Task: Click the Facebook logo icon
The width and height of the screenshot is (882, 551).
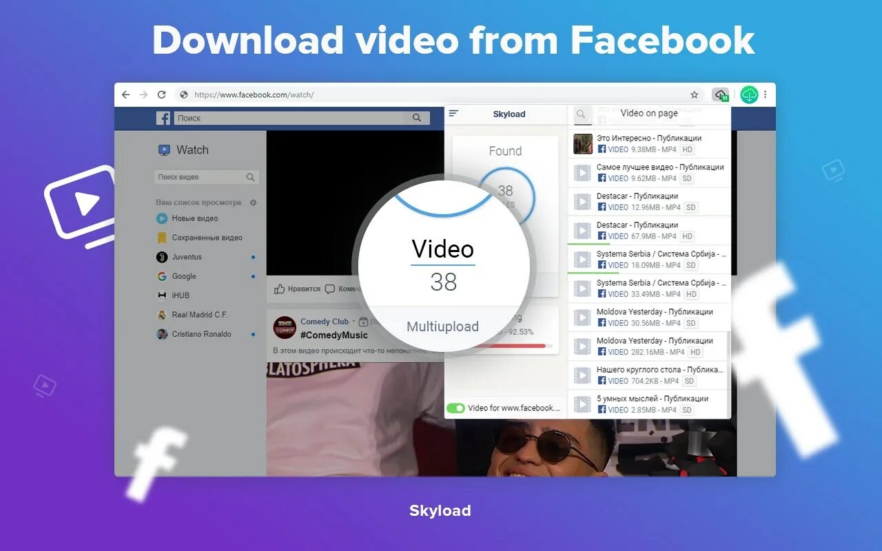Action: pos(163,118)
